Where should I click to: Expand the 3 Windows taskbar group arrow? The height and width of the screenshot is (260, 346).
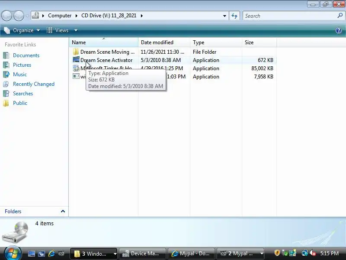point(115,253)
